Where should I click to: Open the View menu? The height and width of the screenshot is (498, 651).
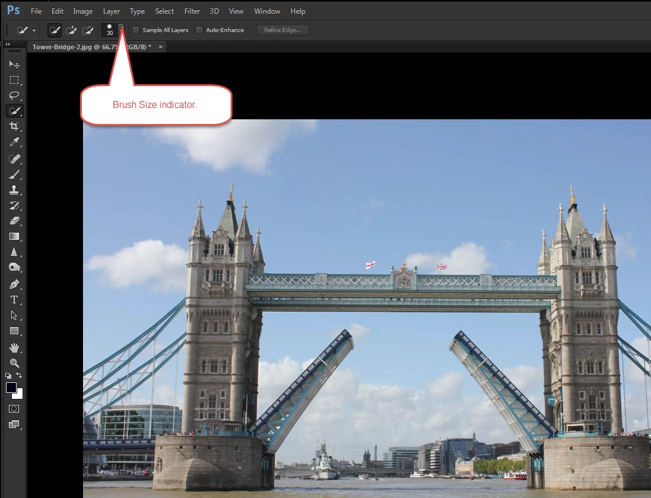236,11
